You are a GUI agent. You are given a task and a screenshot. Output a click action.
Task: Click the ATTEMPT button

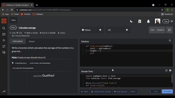coord(167,91)
